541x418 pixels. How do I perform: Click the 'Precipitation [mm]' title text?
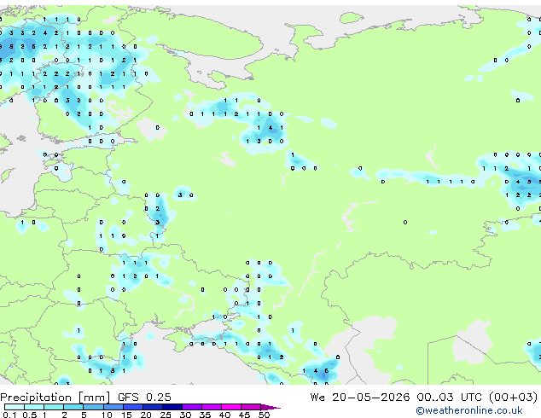pos(55,398)
